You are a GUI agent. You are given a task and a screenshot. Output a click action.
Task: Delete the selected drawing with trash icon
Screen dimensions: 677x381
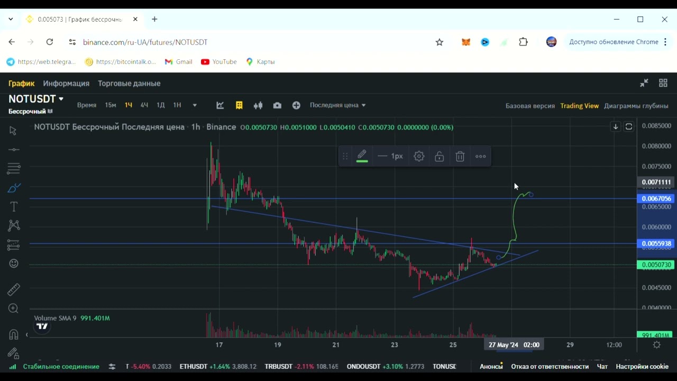pyautogui.click(x=460, y=156)
